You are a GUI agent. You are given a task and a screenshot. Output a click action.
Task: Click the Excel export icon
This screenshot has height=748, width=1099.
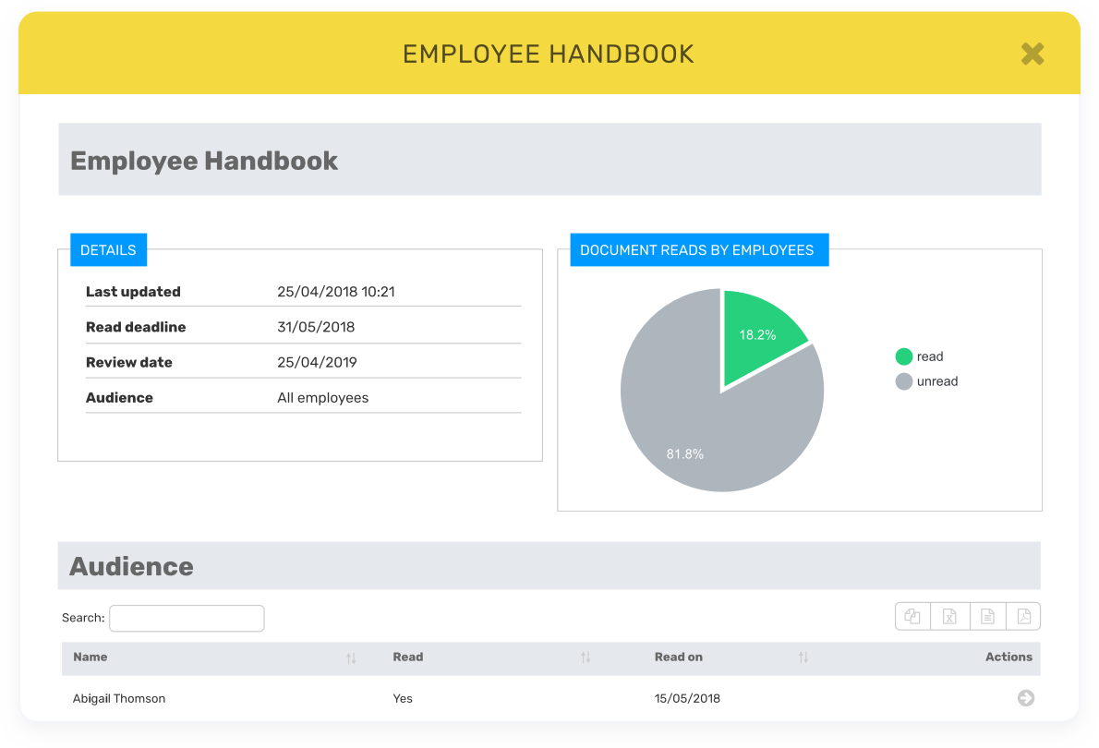coord(949,616)
